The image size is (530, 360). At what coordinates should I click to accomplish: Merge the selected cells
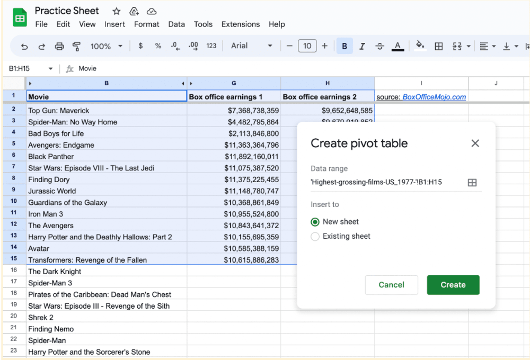(x=457, y=46)
